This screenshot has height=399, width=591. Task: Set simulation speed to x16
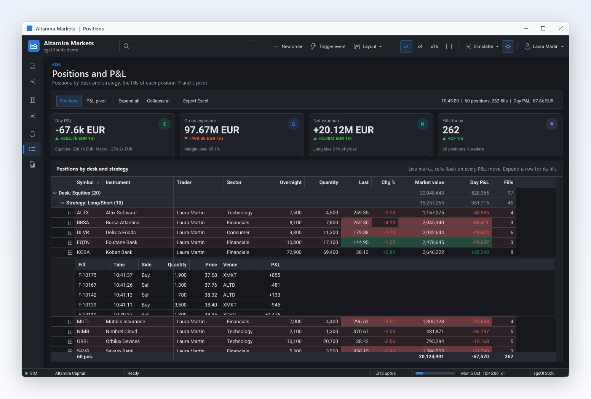point(434,46)
